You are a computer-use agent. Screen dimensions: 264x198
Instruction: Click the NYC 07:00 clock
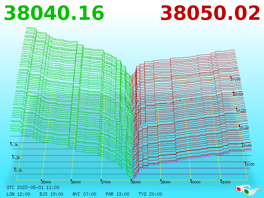[84, 194]
